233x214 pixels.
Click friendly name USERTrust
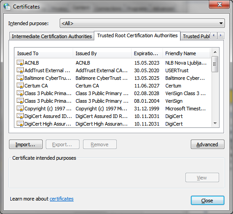tap(177, 70)
